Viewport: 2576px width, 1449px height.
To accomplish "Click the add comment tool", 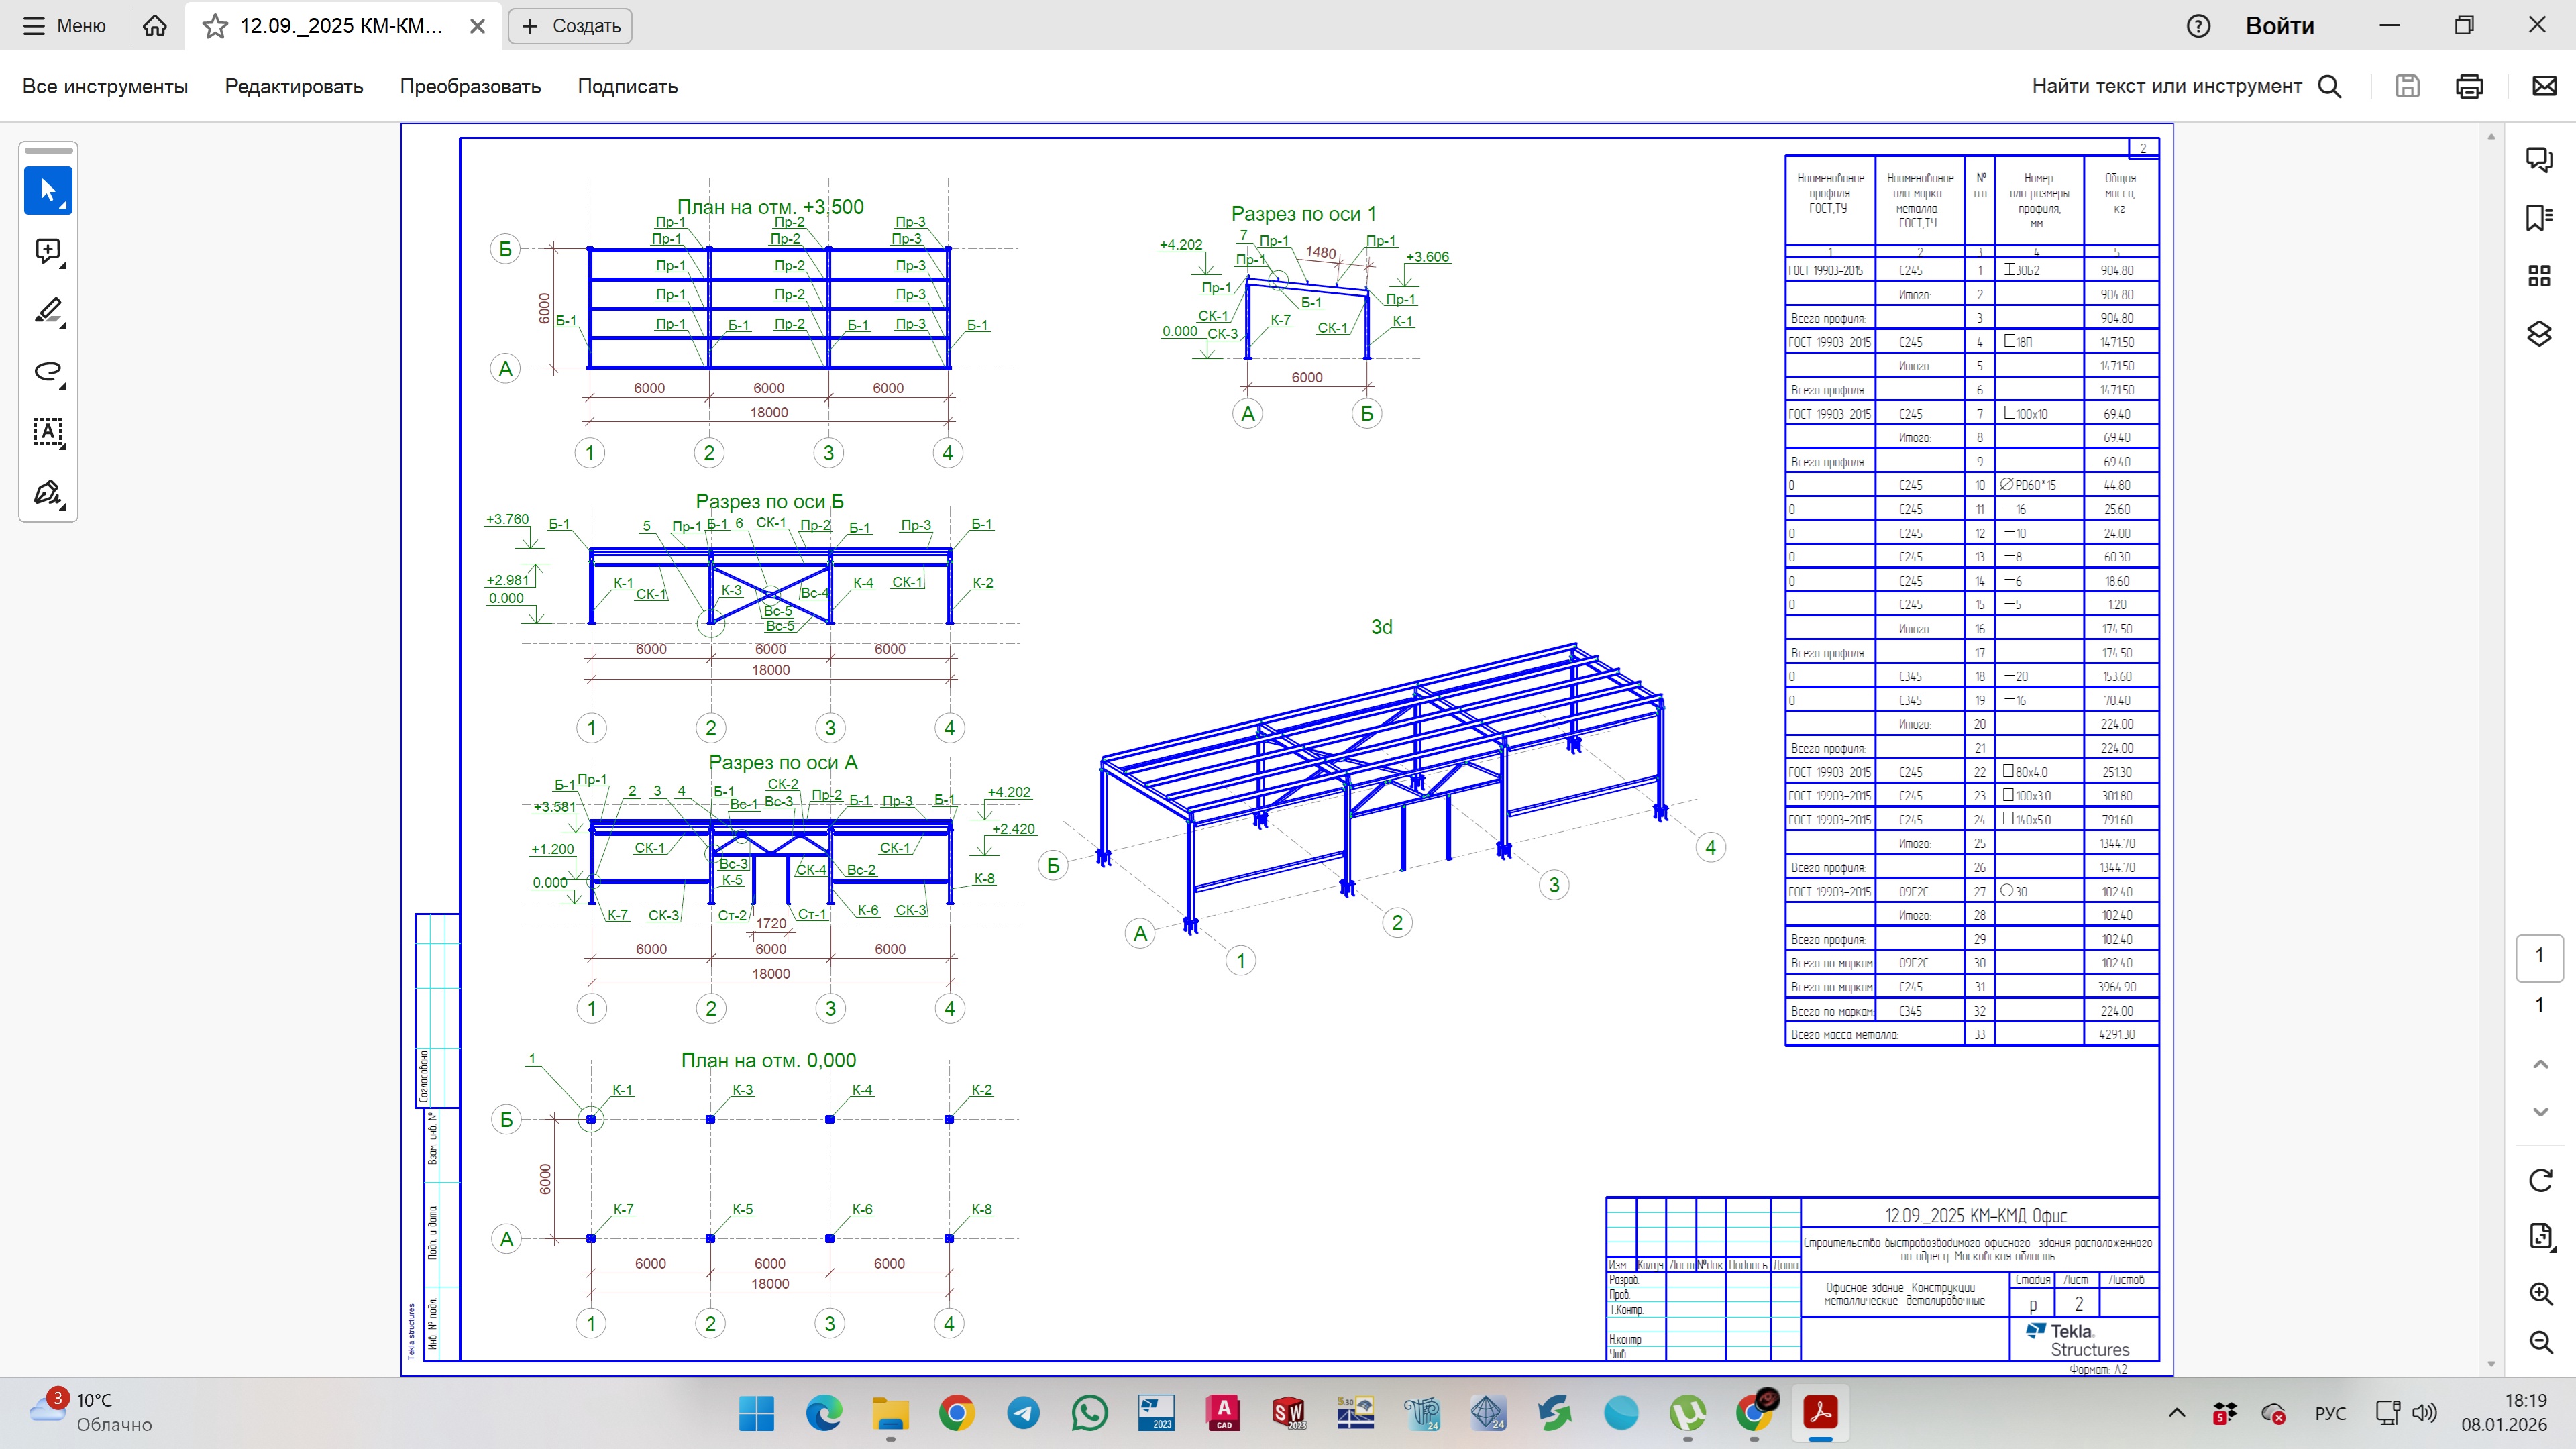I will pos(48,251).
